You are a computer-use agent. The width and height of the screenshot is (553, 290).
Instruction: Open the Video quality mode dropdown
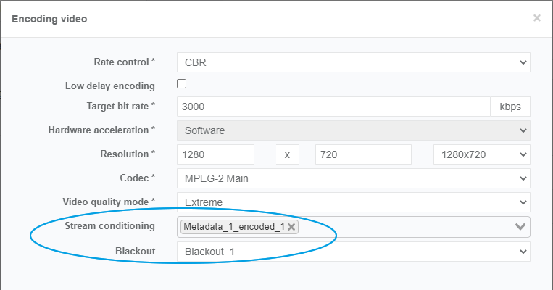tap(353, 202)
